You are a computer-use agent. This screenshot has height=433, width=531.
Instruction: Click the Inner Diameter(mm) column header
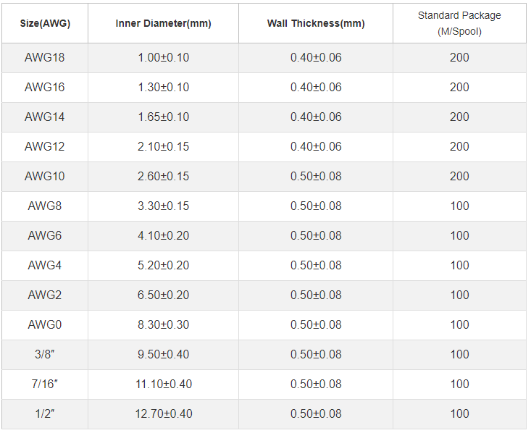point(163,23)
